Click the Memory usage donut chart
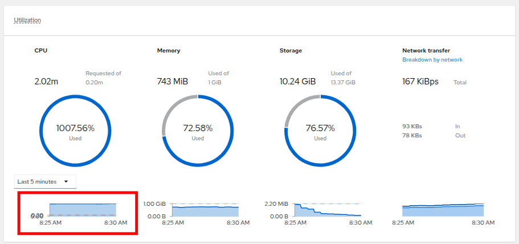The width and height of the screenshot is (519, 244). [x=197, y=131]
